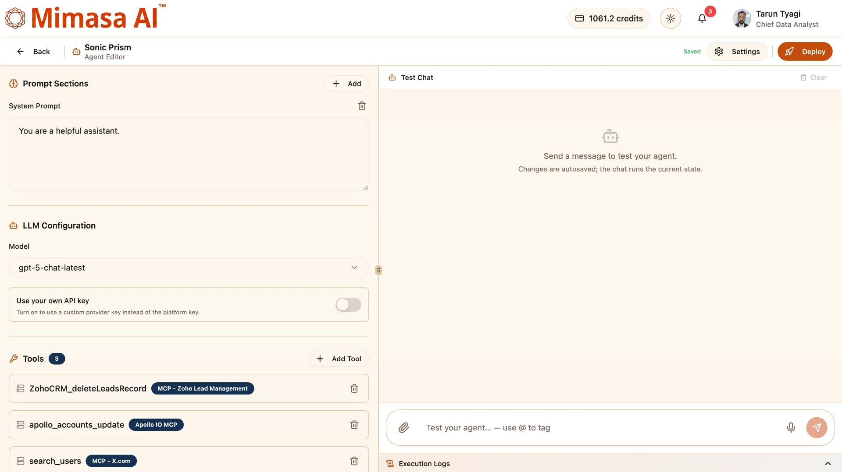This screenshot has height=472, width=842.
Task: Open notifications bell with 3 alerts
Action: (x=702, y=18)
